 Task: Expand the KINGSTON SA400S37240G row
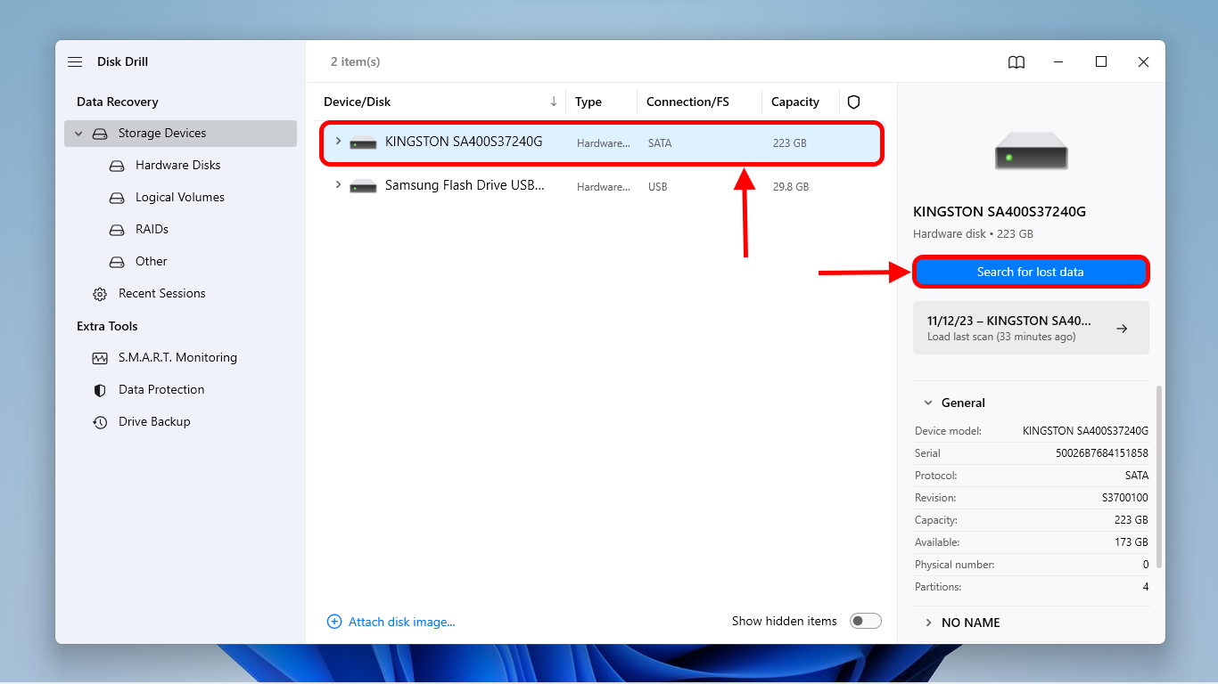(337, 141)
